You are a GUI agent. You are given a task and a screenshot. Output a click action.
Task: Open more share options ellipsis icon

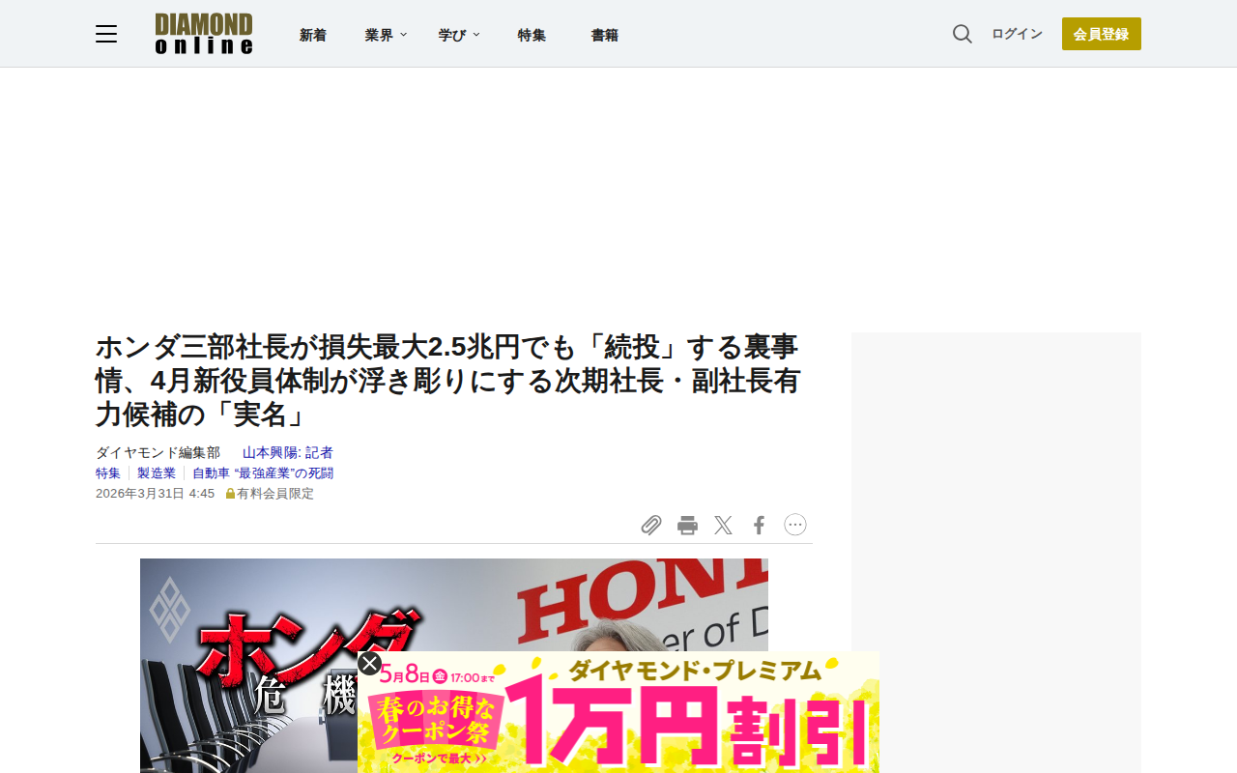pyautogui.click(x=795, y=525)
